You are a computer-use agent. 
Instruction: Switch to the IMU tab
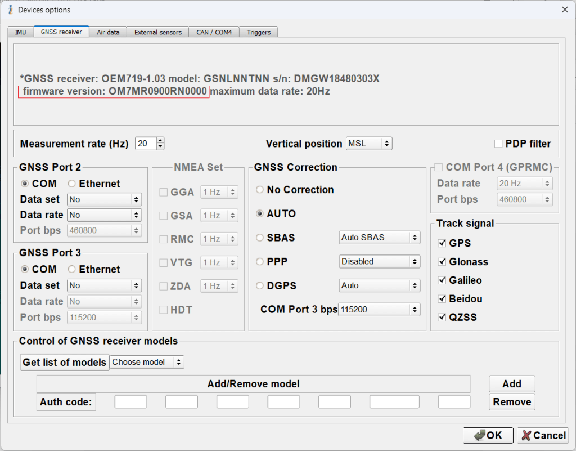(20, 32)
